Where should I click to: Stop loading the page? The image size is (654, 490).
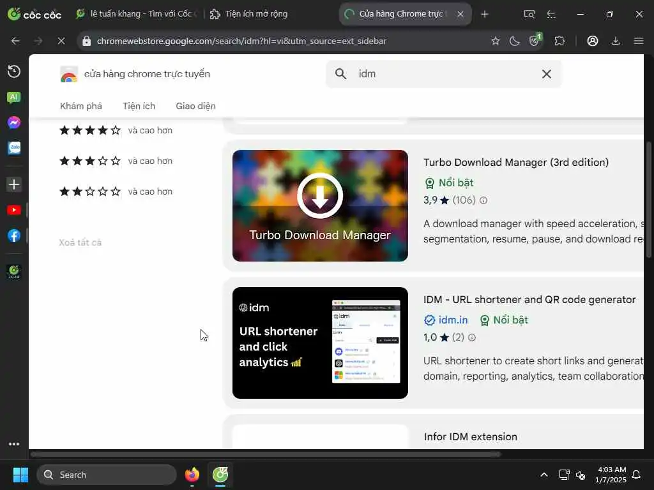click(x=61, y=41)
